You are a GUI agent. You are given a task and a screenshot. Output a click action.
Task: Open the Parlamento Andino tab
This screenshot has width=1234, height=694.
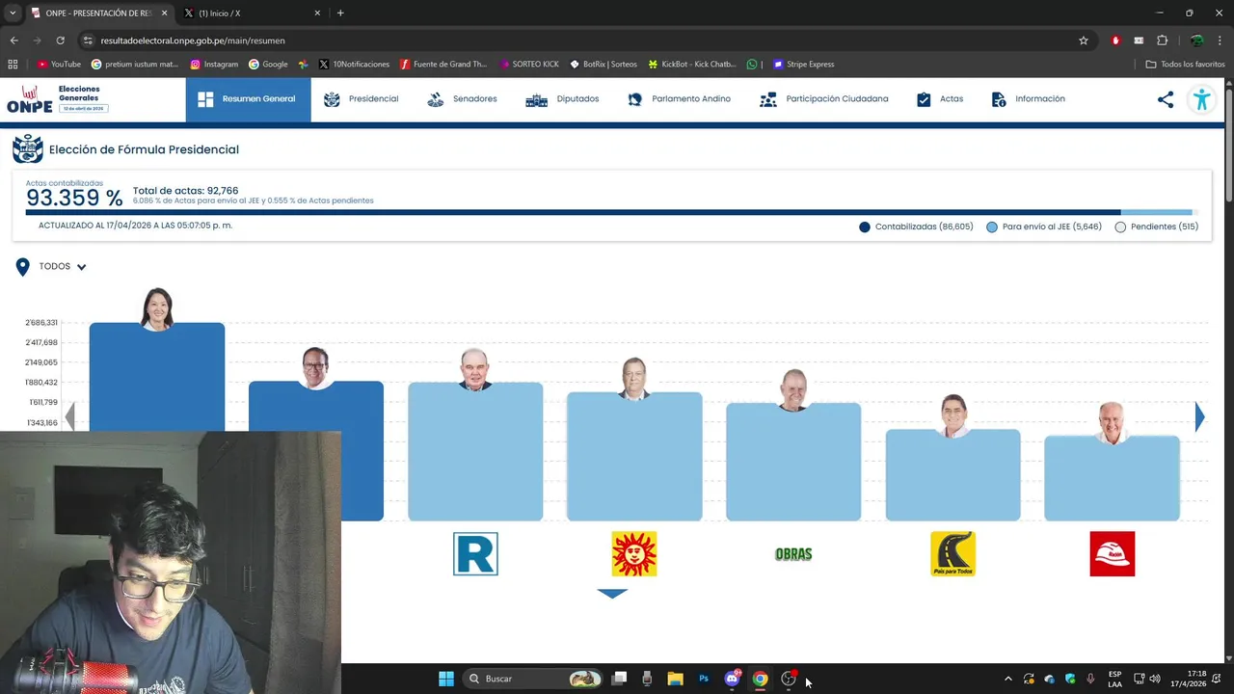pyautogui.click(x=679, y=99)
